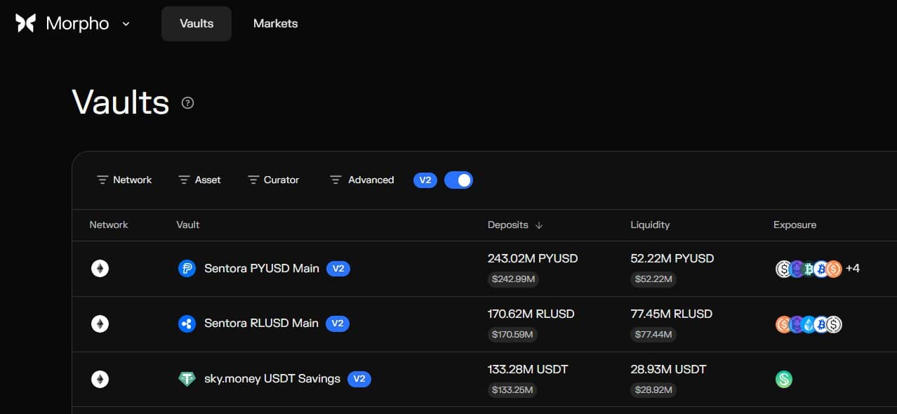Click the Deposits sort arrow icon

tap(539, 225)
